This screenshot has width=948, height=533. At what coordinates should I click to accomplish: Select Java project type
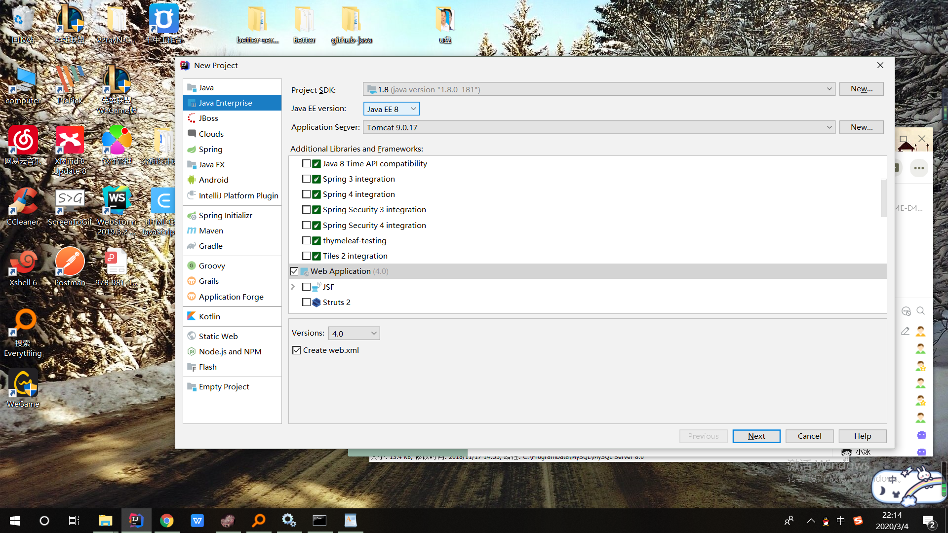point(232,87)
